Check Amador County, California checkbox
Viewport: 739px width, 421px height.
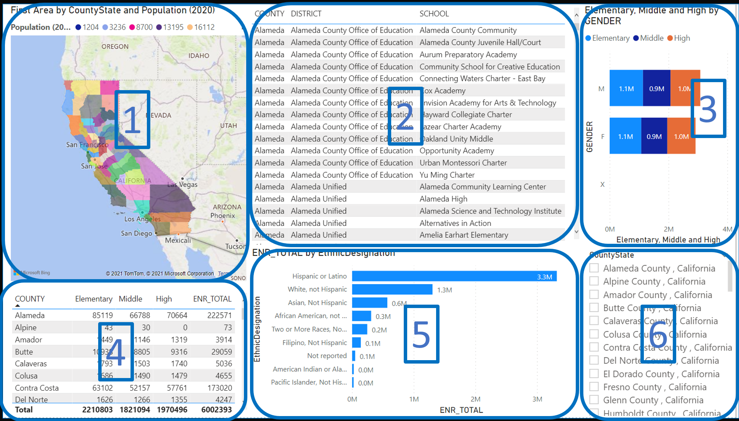(x=594, y=295)
